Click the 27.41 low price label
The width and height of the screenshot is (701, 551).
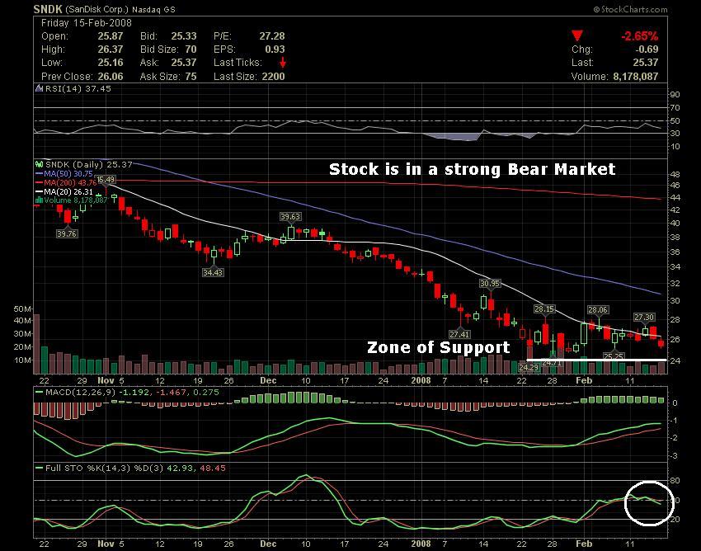(459, 335)
